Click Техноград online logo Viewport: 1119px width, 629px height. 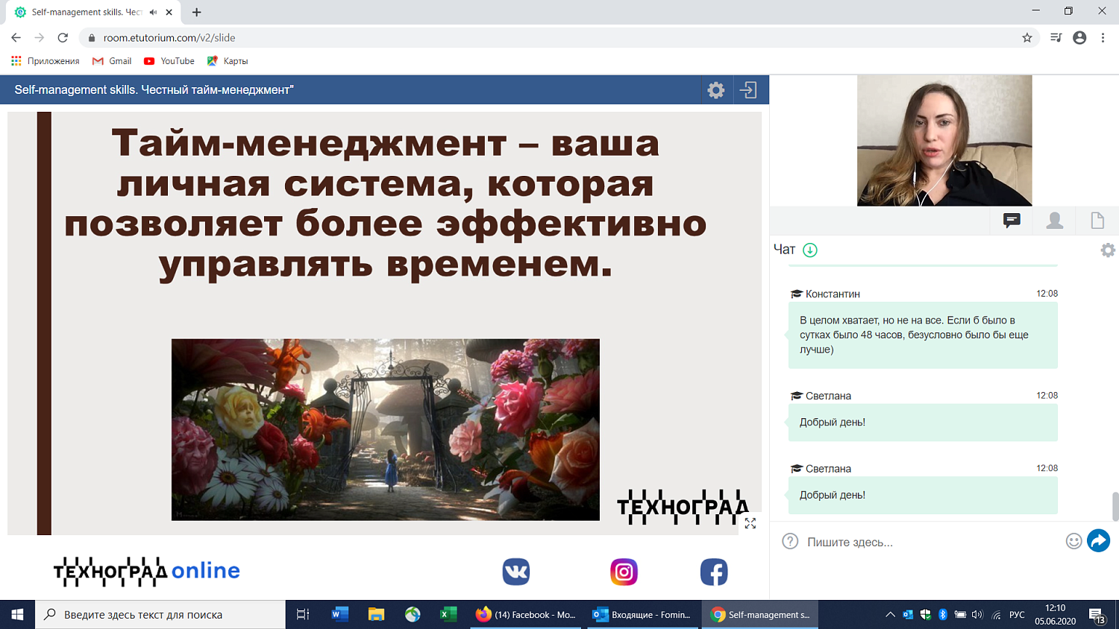(147, 571)
